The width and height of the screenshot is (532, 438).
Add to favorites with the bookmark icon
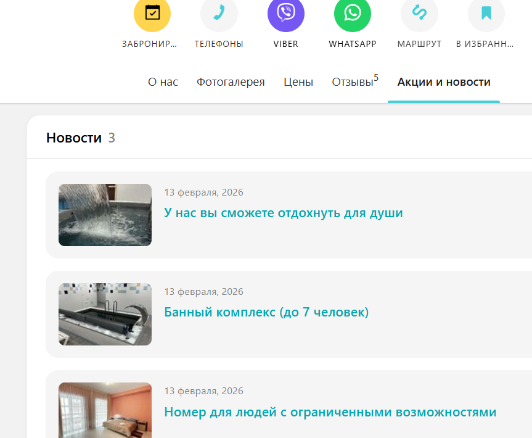click(486, 14)
